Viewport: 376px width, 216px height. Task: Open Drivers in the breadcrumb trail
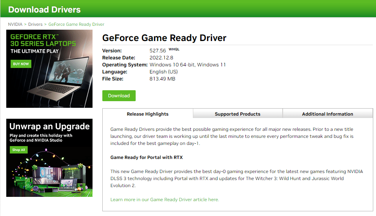click(x=35, y=24)
